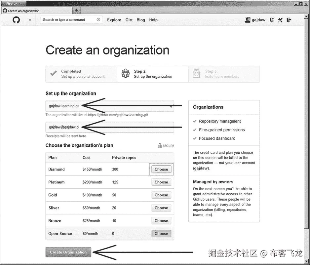
Task: Click the Repository managment list item
Action: coord(220,121)
